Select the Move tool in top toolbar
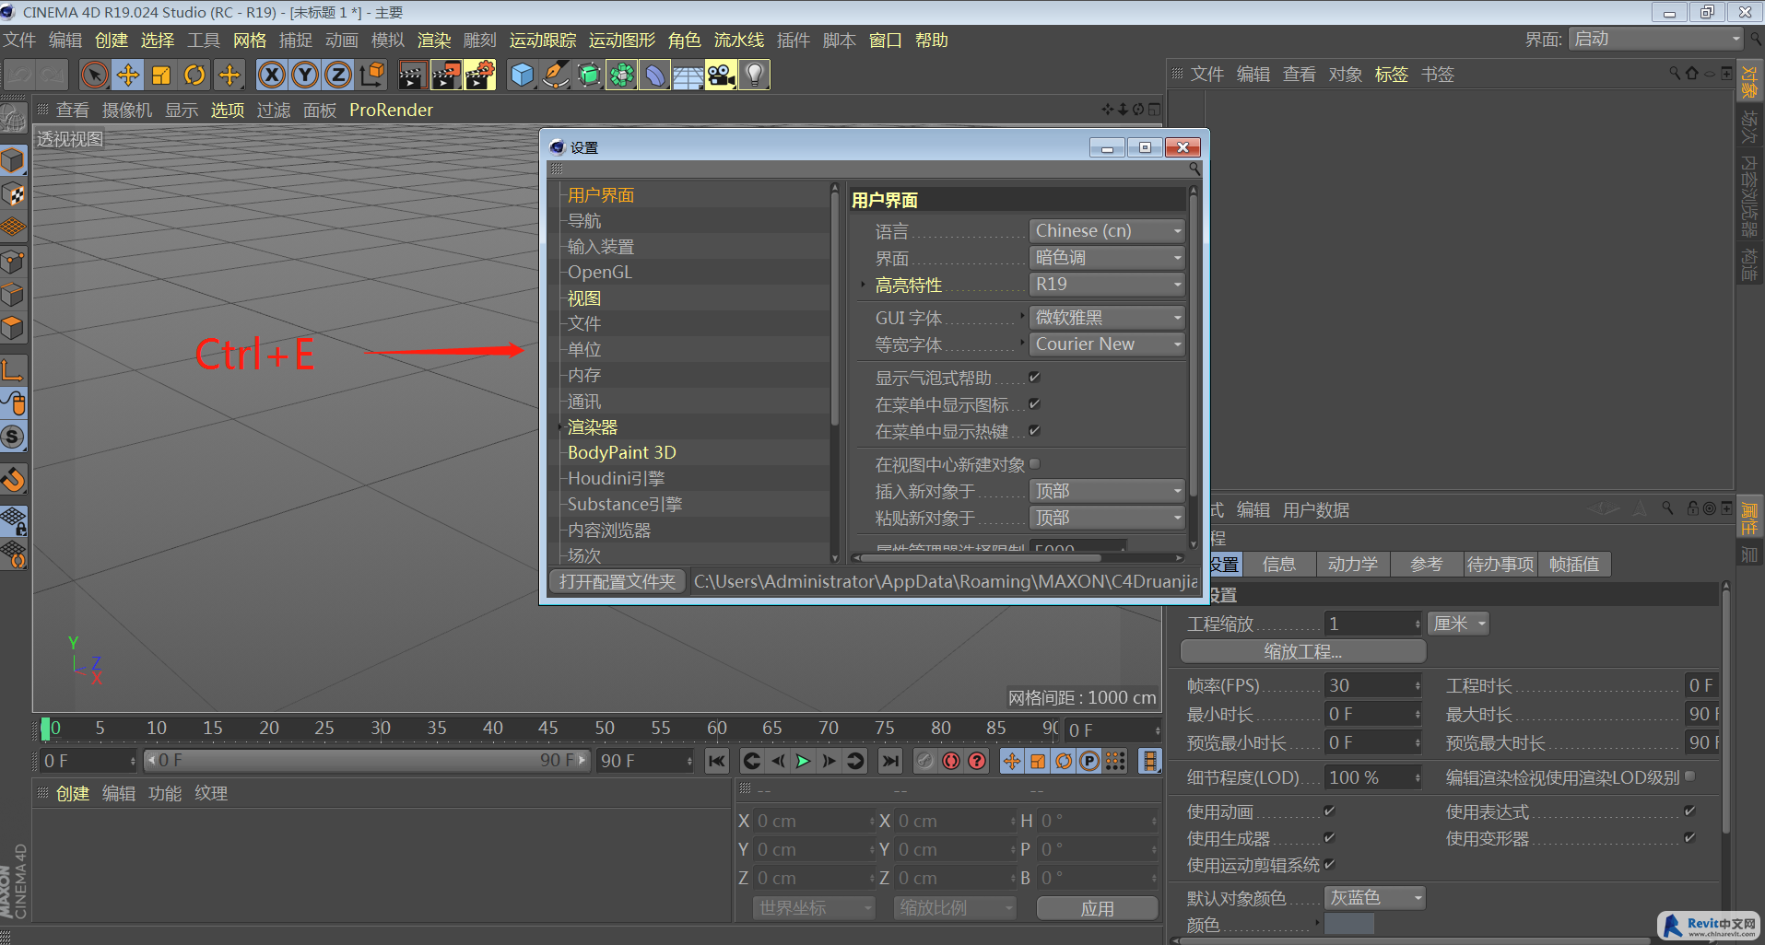Viewport: 1765px width, 945px height. click(x=128, y=75)
